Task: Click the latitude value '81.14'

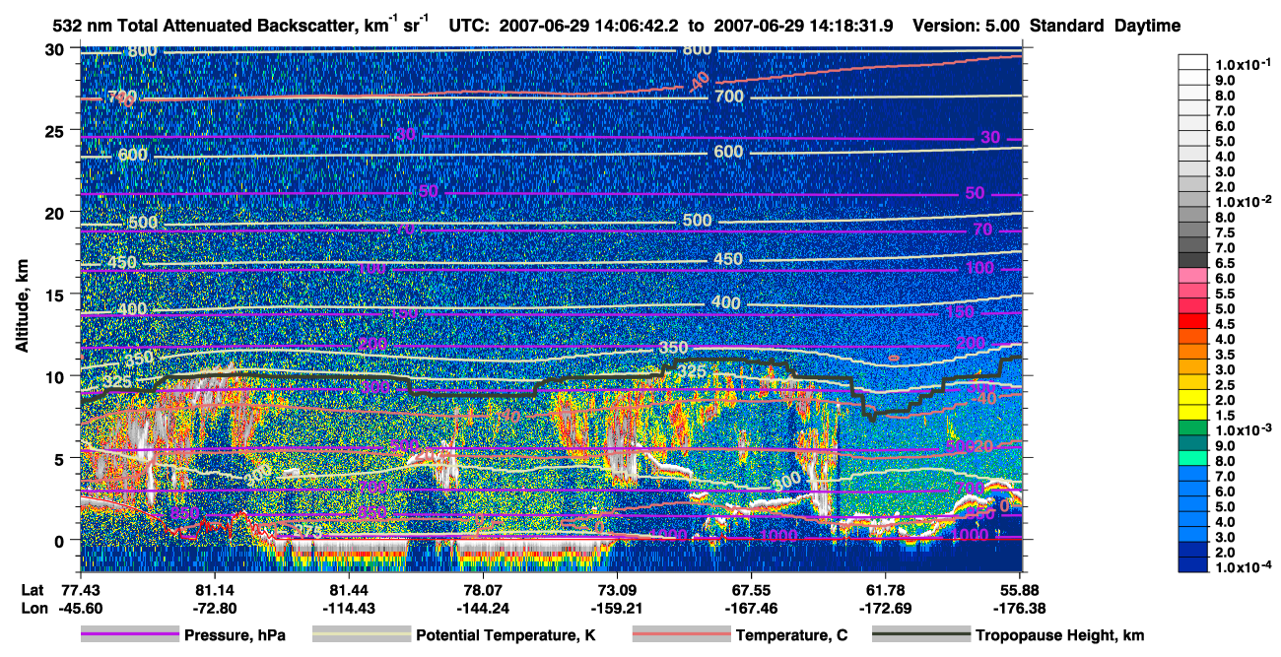Action: tap(214, 590)
